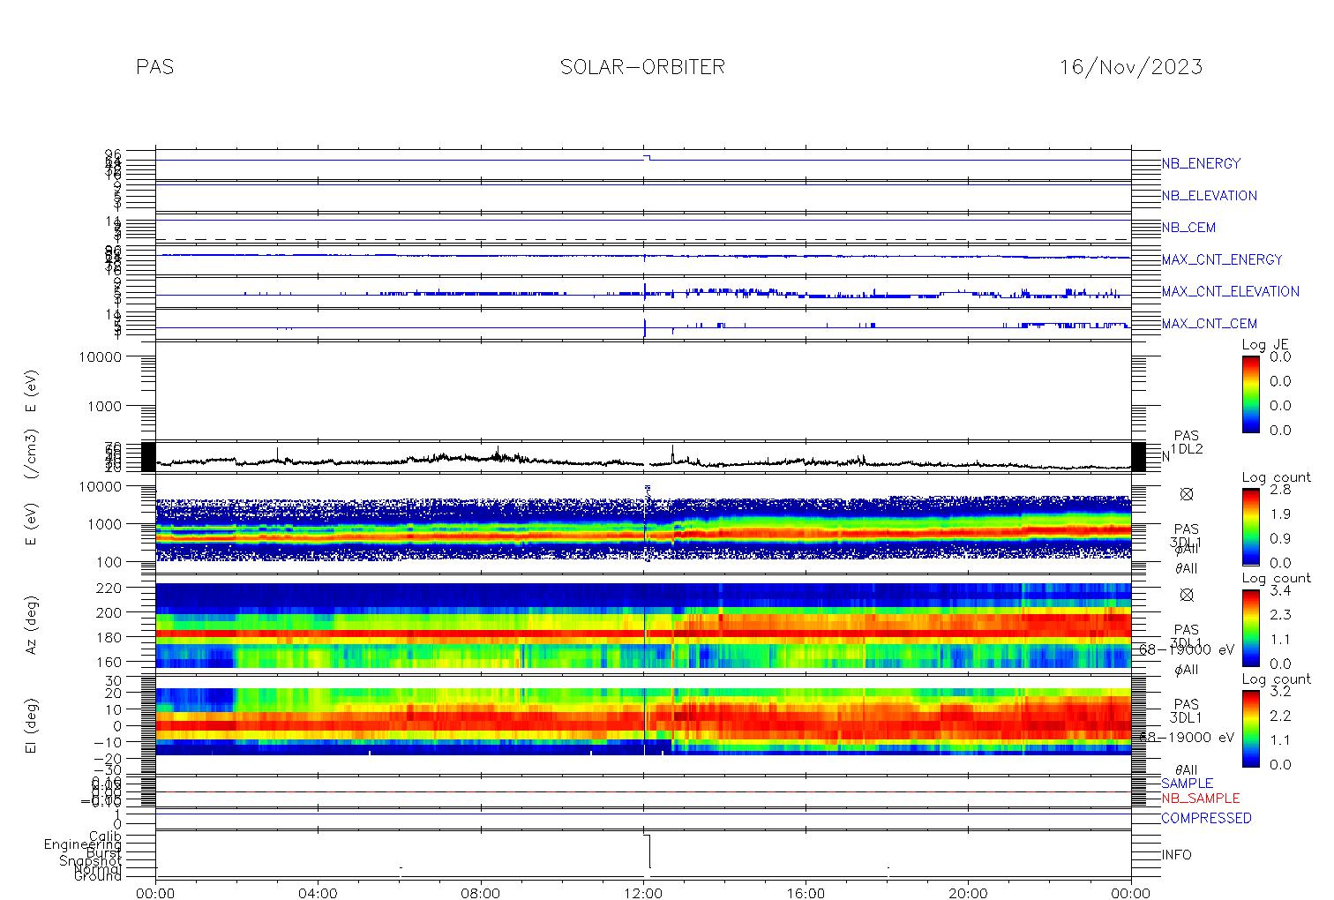The height and width of the screenshot is (900, 1334).
Task: Click the blue spike at 12:00 in MAX_CNT_CEM
Action: click(645, 327)
